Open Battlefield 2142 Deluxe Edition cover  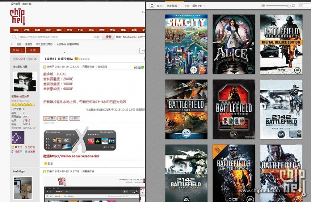coord(186,173)
